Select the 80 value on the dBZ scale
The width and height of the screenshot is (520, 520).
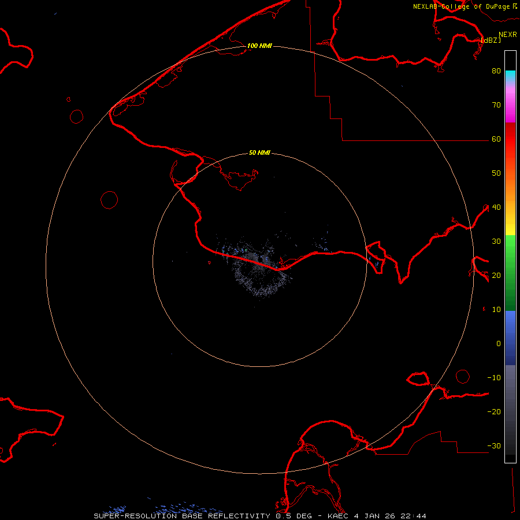[496, 71]
